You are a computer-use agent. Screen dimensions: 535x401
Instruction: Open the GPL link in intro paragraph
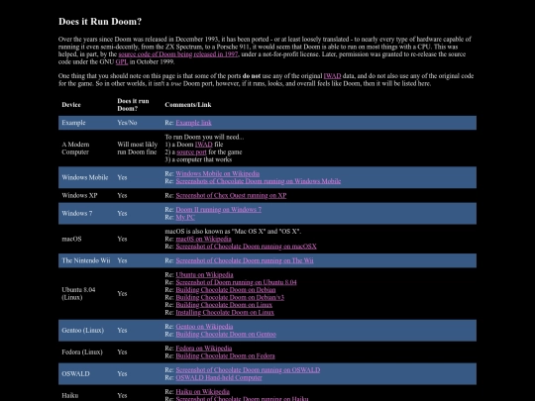[122, 61]
